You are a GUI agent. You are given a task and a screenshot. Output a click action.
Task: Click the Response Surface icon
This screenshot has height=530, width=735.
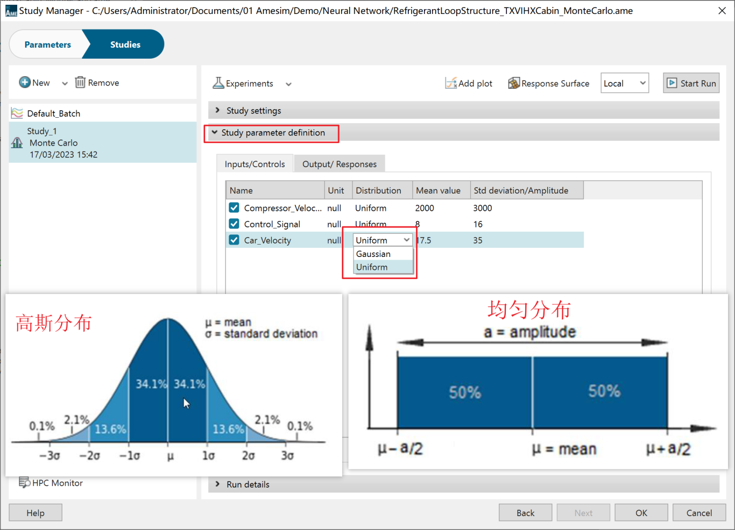coord(514,83)
